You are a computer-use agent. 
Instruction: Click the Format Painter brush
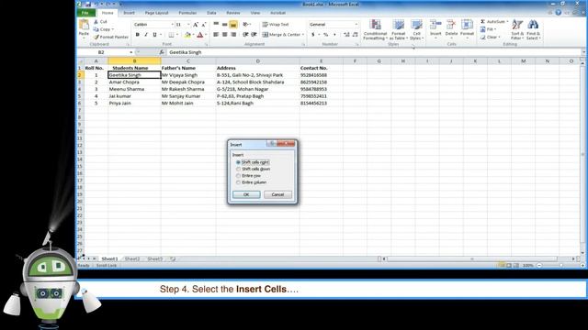(x=96, y=37)
